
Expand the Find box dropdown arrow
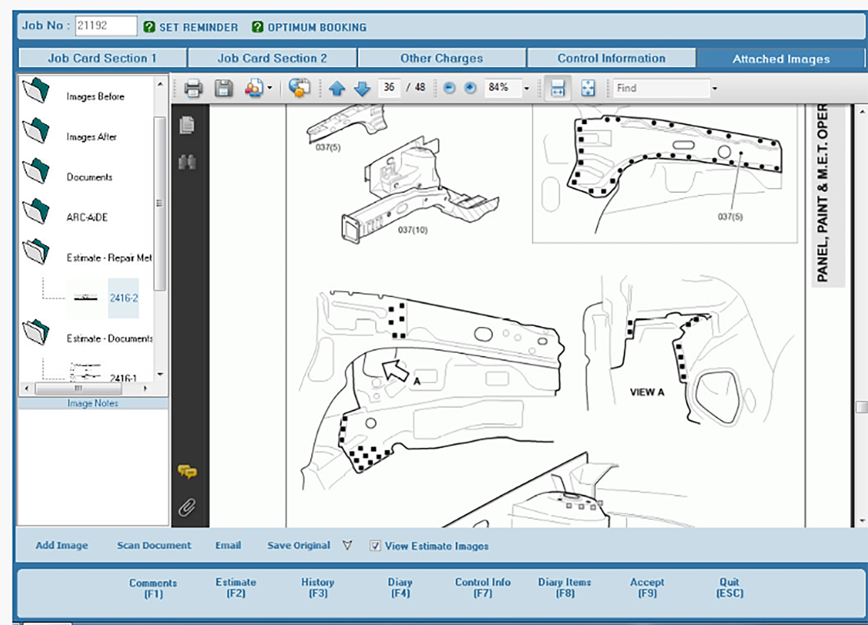714,88
